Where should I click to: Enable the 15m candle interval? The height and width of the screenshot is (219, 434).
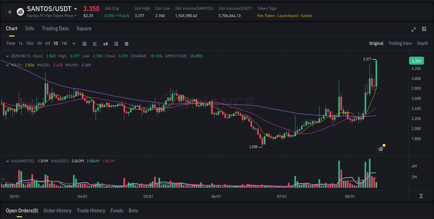tap(30, 43)
